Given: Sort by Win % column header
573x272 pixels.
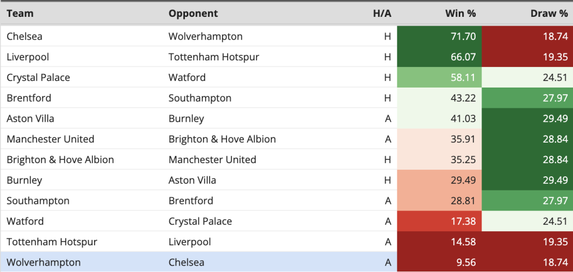Looking at the screenshot, I should click(x=460, y=14).
